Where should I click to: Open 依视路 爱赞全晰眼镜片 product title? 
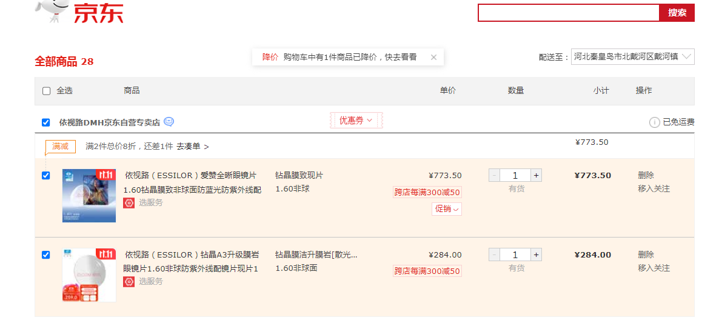coord(193,182)
